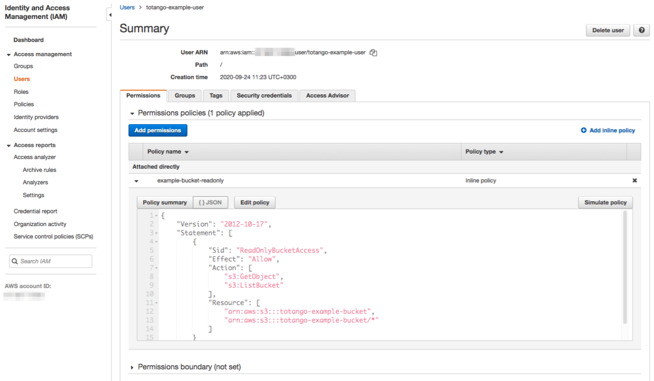
Task: Open the Access Advisor tab
Action: pyautogui.click(x=327, y=96)
